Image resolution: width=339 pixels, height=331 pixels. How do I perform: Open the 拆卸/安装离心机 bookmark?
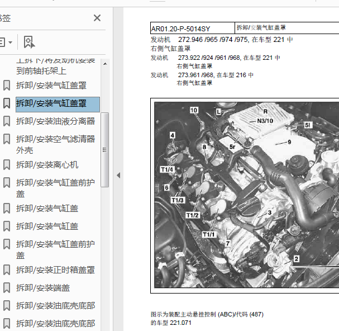[x=47, y=165]
